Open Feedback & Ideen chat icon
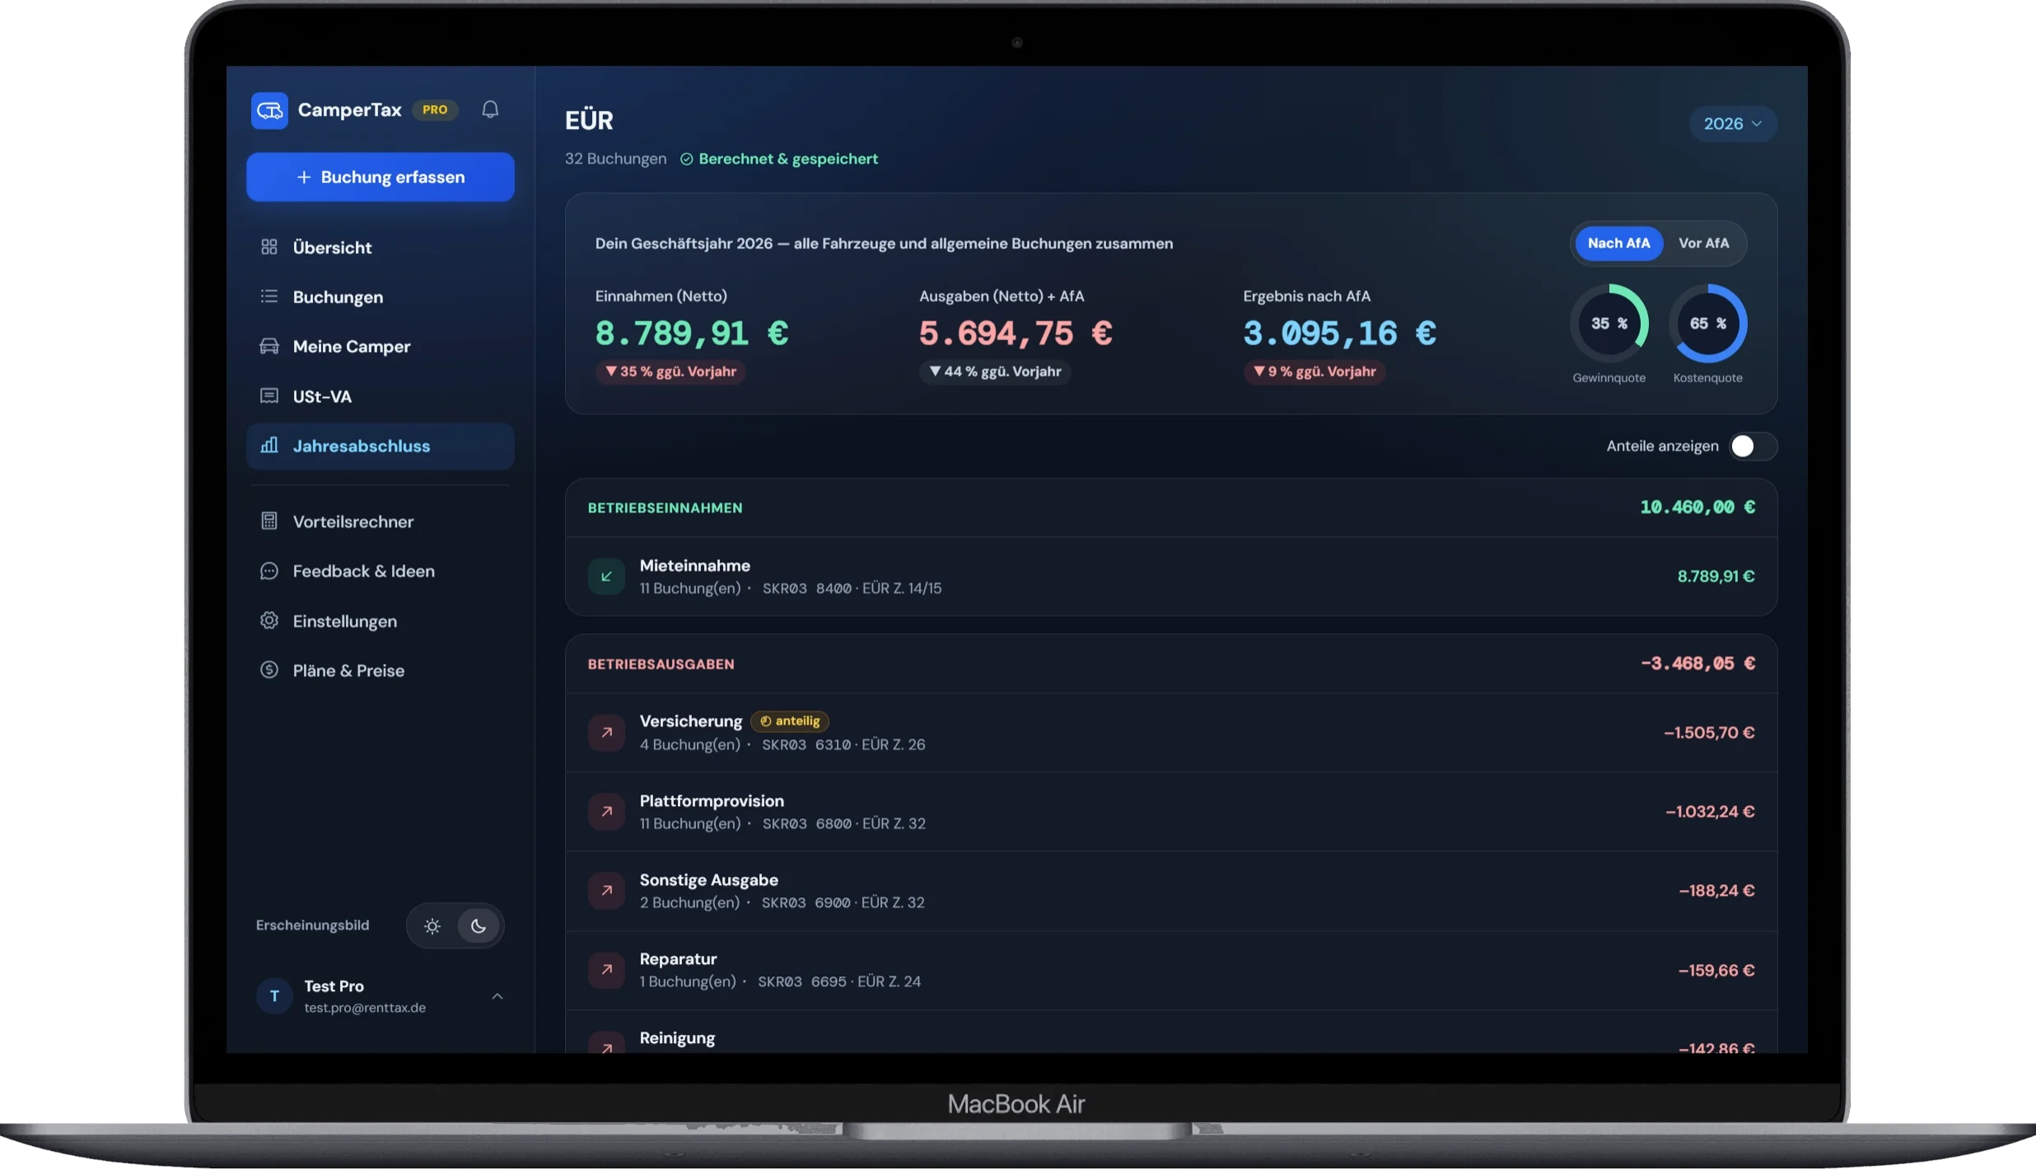 pyautogui.click(x=269, y=571)
